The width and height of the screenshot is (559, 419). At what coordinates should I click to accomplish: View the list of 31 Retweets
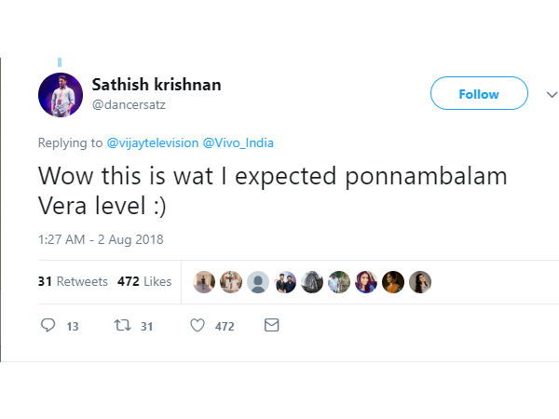click(73, 281)
